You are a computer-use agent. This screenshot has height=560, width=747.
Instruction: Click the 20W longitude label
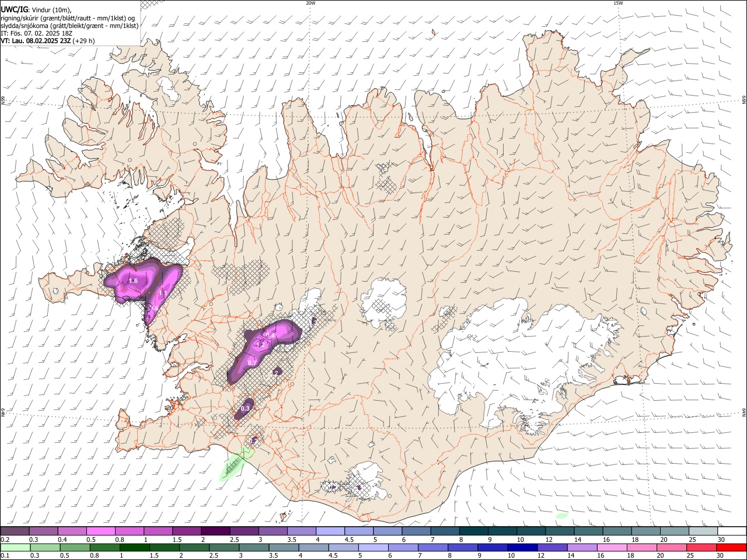pyautogui.click(x=310, y=3)
